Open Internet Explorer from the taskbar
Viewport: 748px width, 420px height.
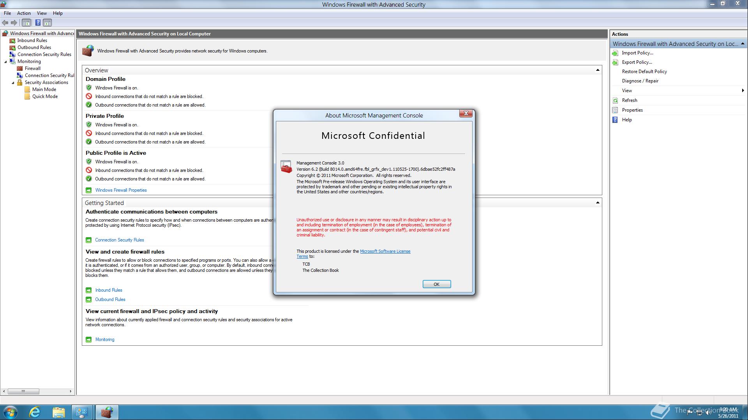pos(35,412)
